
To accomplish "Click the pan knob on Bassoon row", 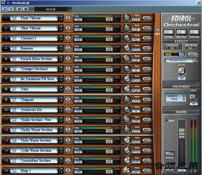I will 127,48.
